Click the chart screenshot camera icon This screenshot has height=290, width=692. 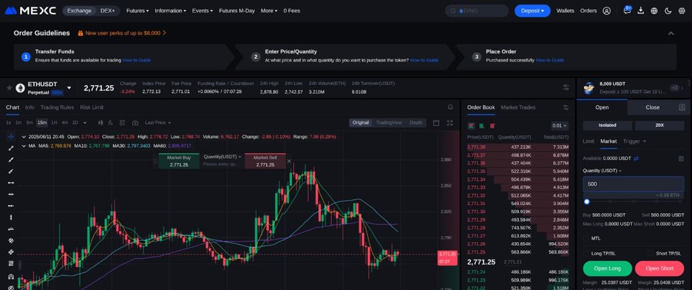coord(135,123)
